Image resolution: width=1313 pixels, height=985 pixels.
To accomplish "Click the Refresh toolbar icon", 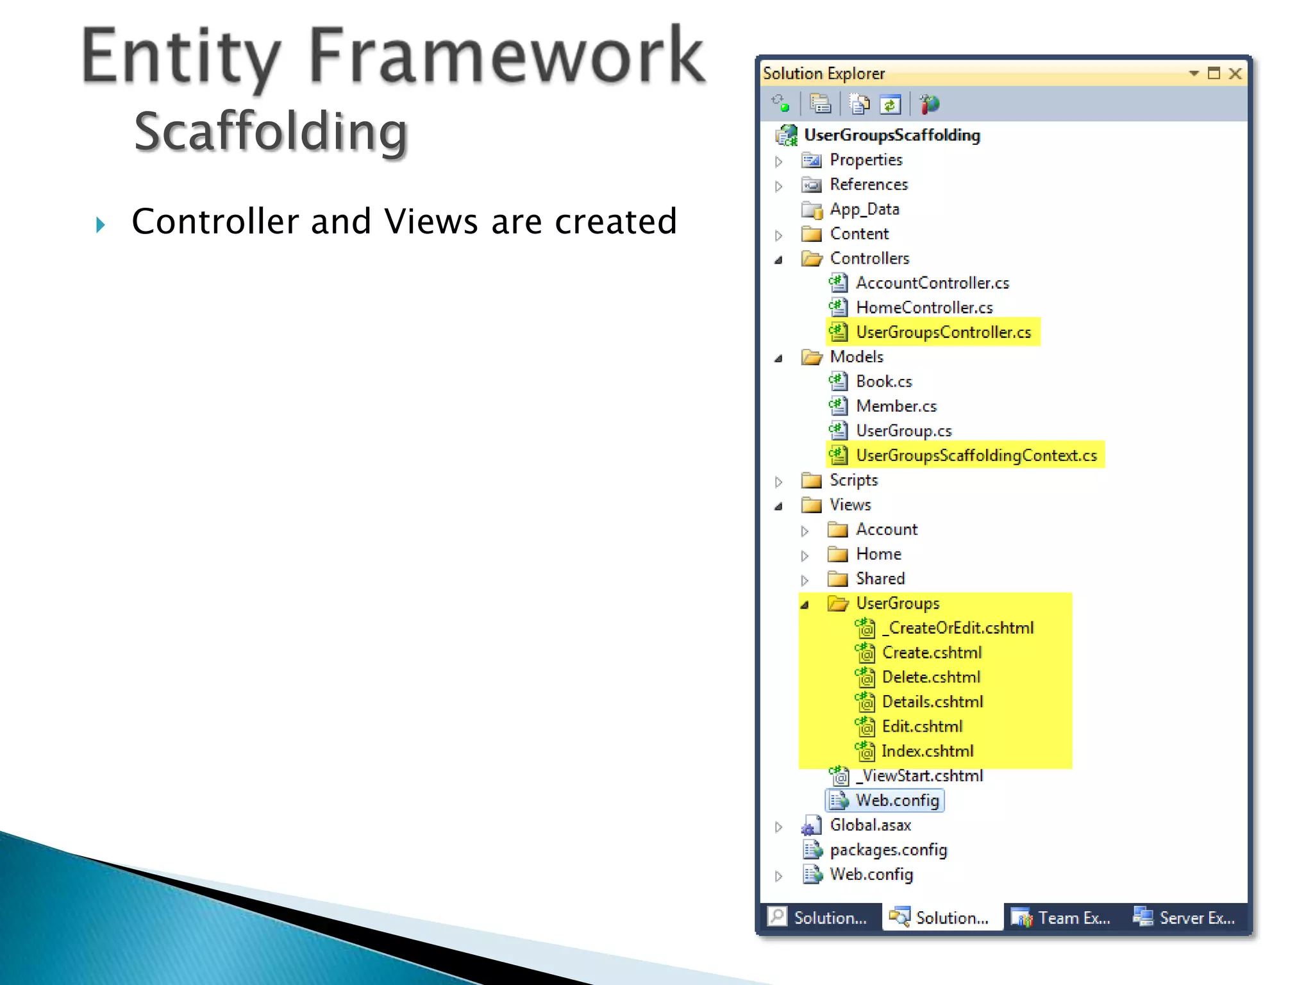I will pyautogui.click(x=891, y=104).
